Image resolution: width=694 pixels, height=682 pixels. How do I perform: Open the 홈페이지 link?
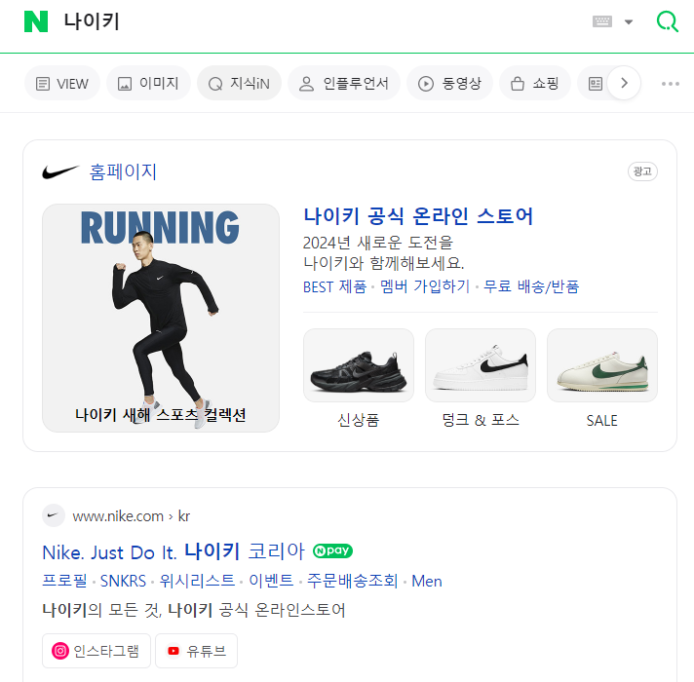point(123,171)
